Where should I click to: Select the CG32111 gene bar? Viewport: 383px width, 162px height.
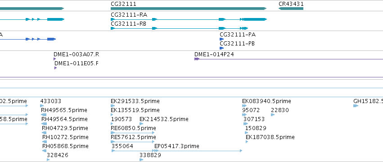pos(189,9)
